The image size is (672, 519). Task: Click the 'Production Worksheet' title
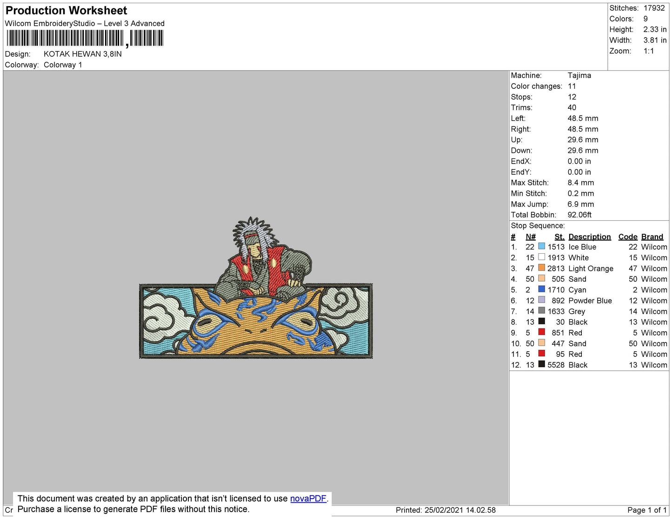[66, 11]
